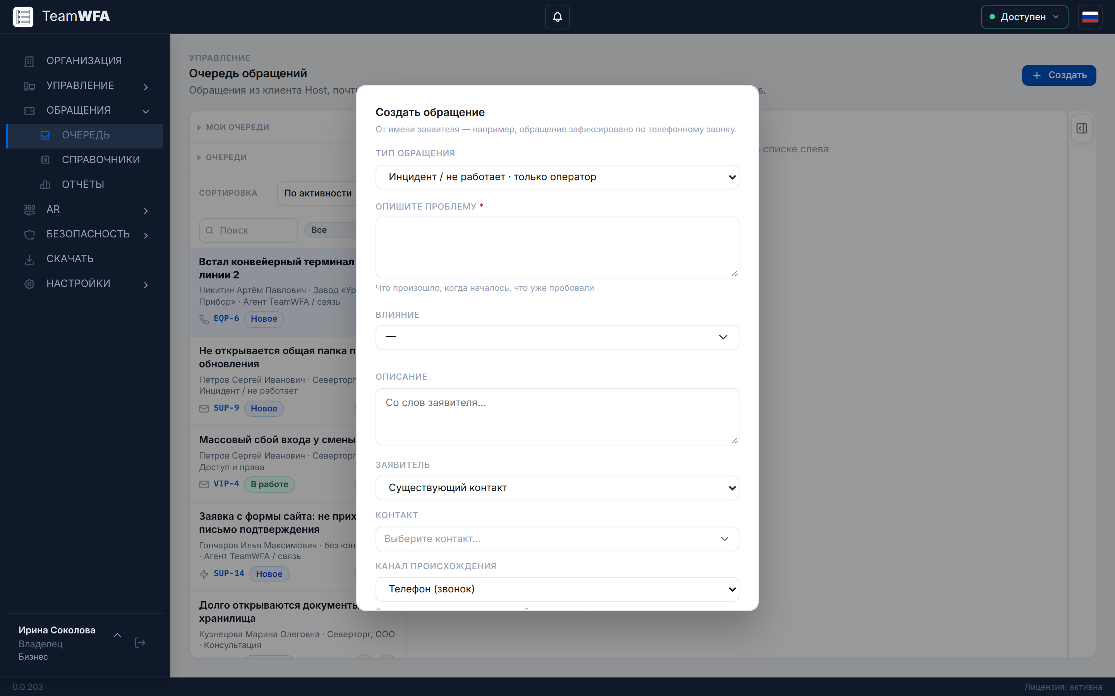Switch language via Russian flag icon

[x=1090, y=17]
